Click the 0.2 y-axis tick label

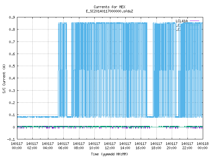12,103
